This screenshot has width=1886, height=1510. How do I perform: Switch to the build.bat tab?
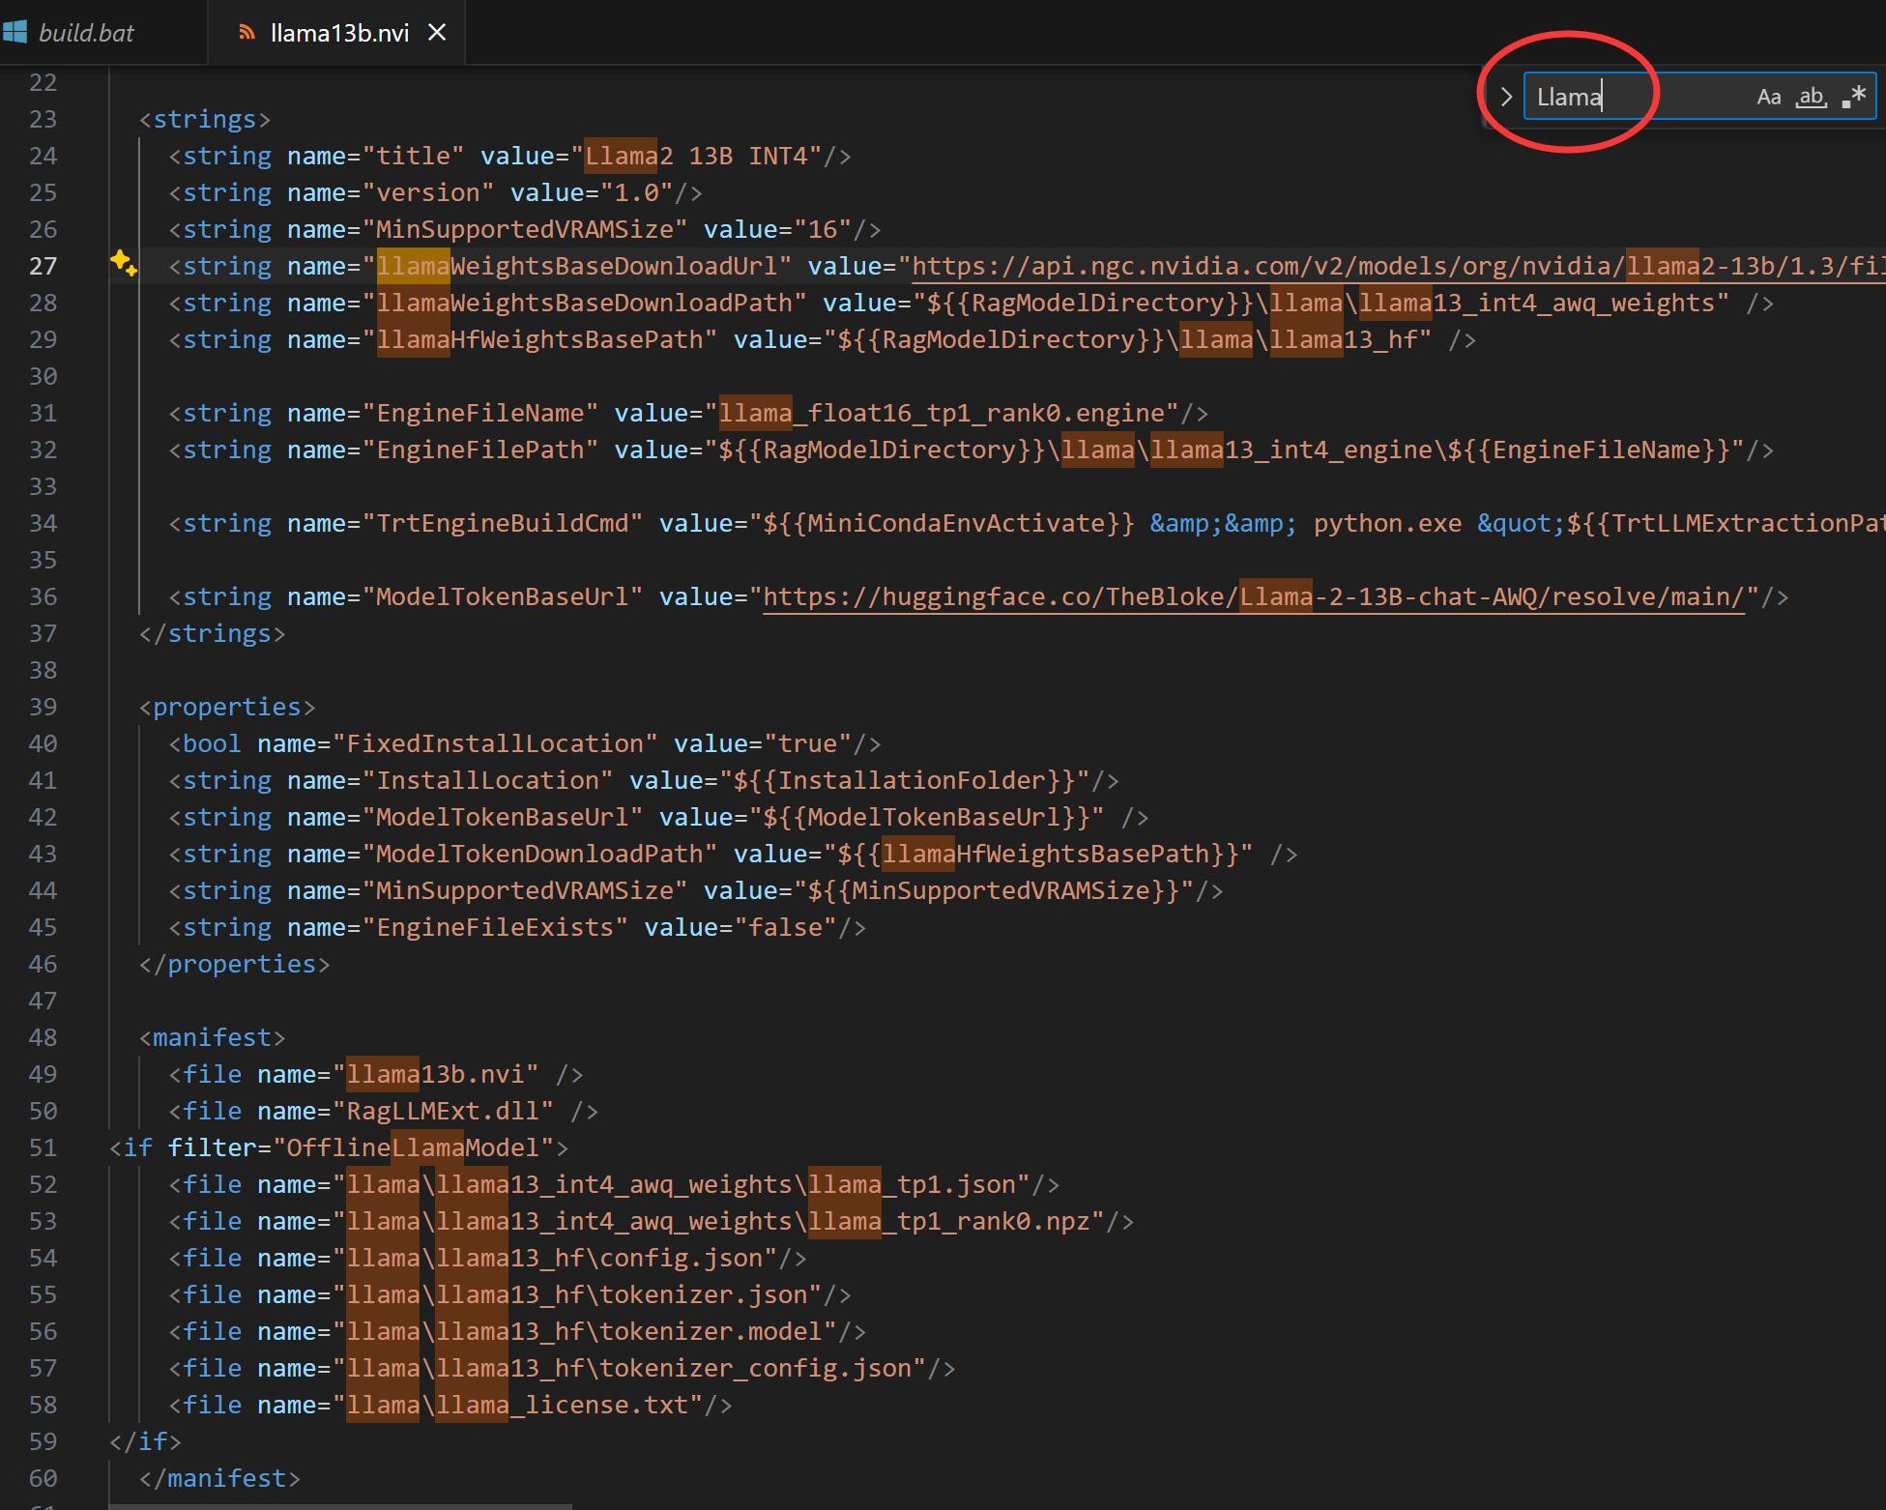(x=85, y=33)
